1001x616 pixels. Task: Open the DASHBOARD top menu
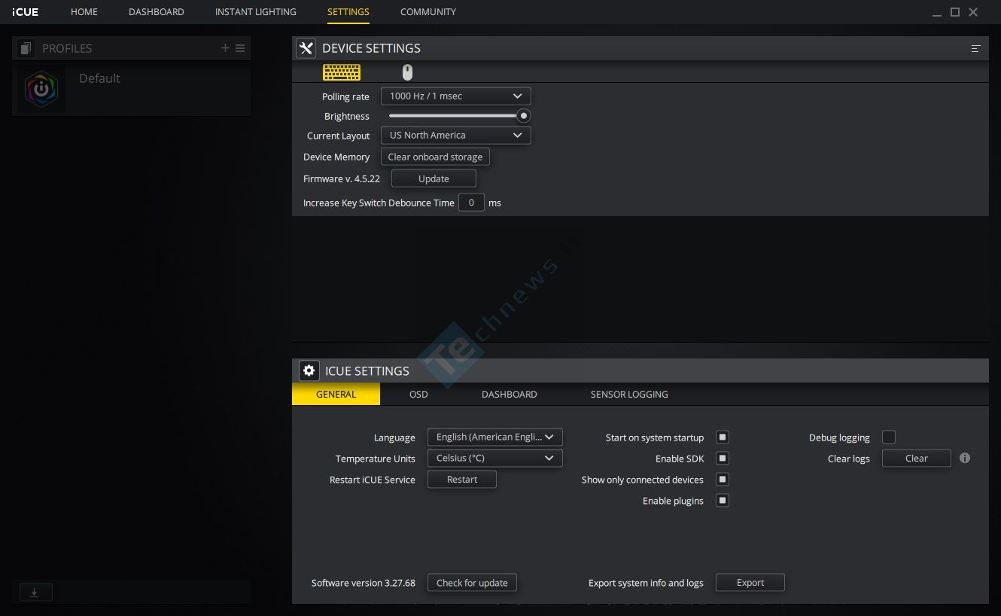click(157, 12)
